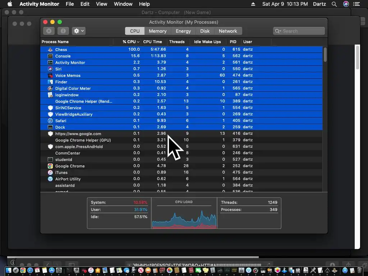
Task: Click the studentd process icon
Action: (x=50, y=159)
